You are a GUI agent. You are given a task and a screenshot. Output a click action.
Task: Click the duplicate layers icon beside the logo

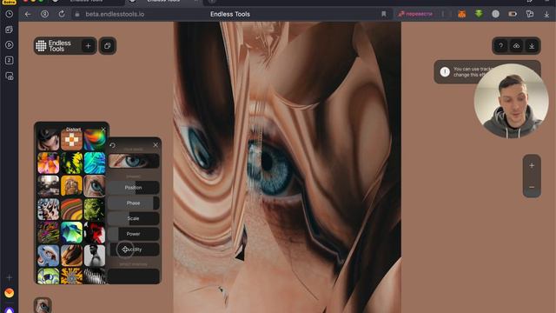click(108, 46)
